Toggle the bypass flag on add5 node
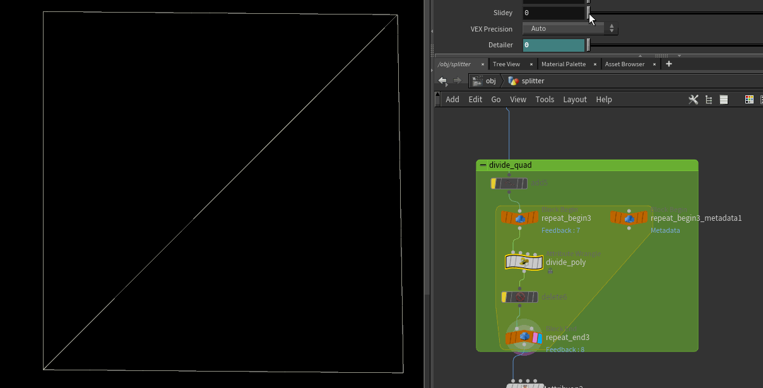 tap(494, 184)
